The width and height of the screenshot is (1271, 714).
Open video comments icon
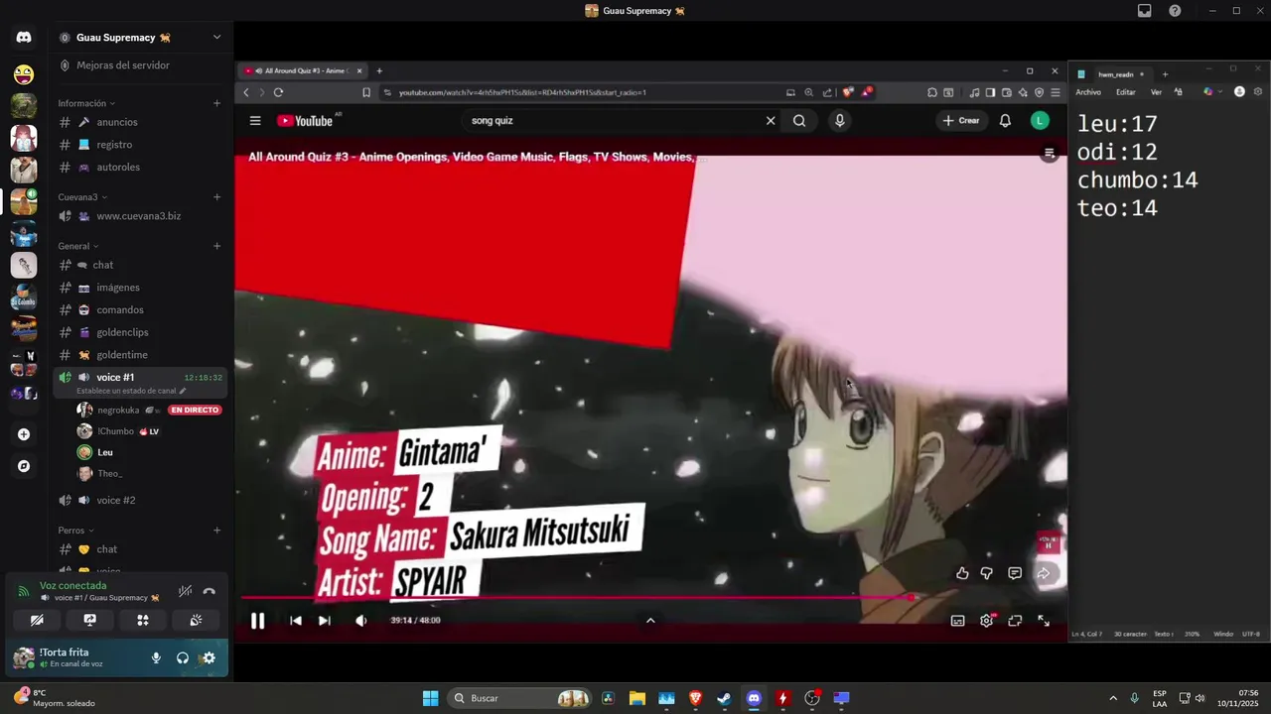click(1015, 573)
